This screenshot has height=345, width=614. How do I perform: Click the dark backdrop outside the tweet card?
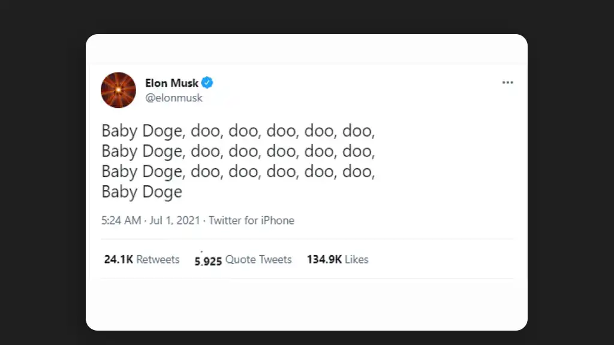pos(42,180)
